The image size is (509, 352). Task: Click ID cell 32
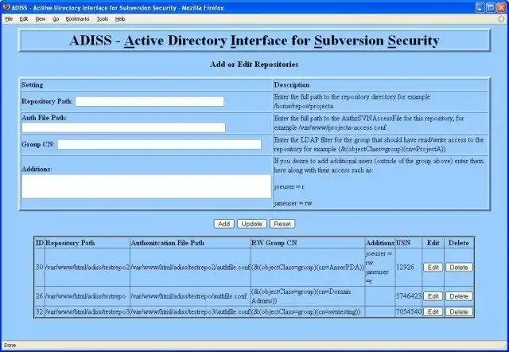(39, 311)
